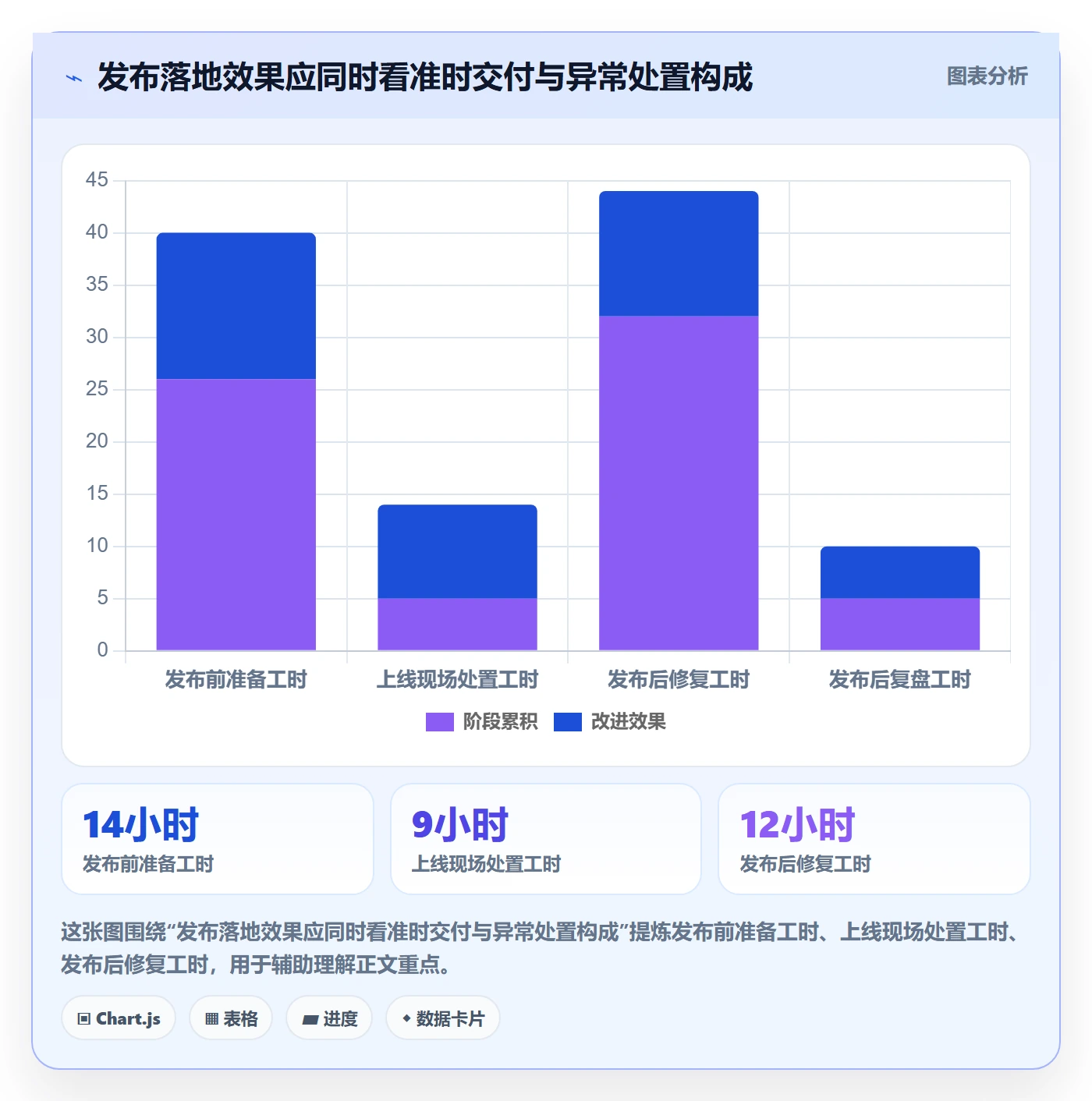This screenshot has width=1092, height=1101.
Task: Click the 发布后复盘工时 x-axis label
Action: click(x=900, y=680)
